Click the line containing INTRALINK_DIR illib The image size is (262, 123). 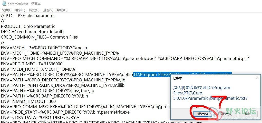63,85
